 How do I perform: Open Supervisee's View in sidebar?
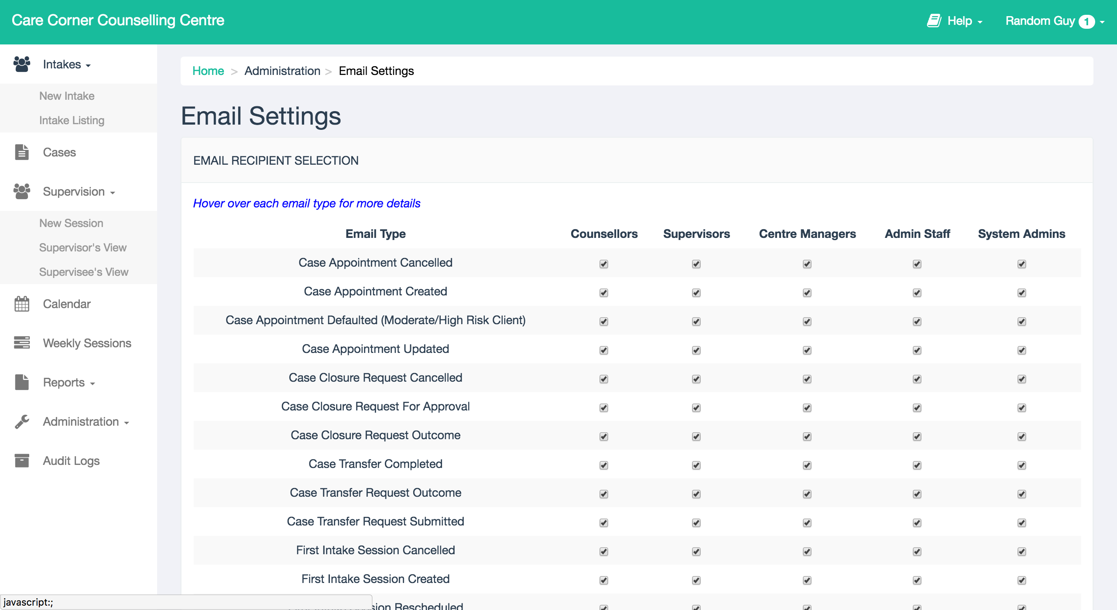pyautogui.click(x=84, y=272)
